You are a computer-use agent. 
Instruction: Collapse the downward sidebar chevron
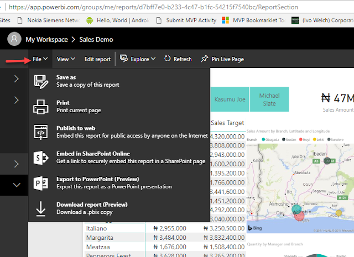(x=17, y=185)
